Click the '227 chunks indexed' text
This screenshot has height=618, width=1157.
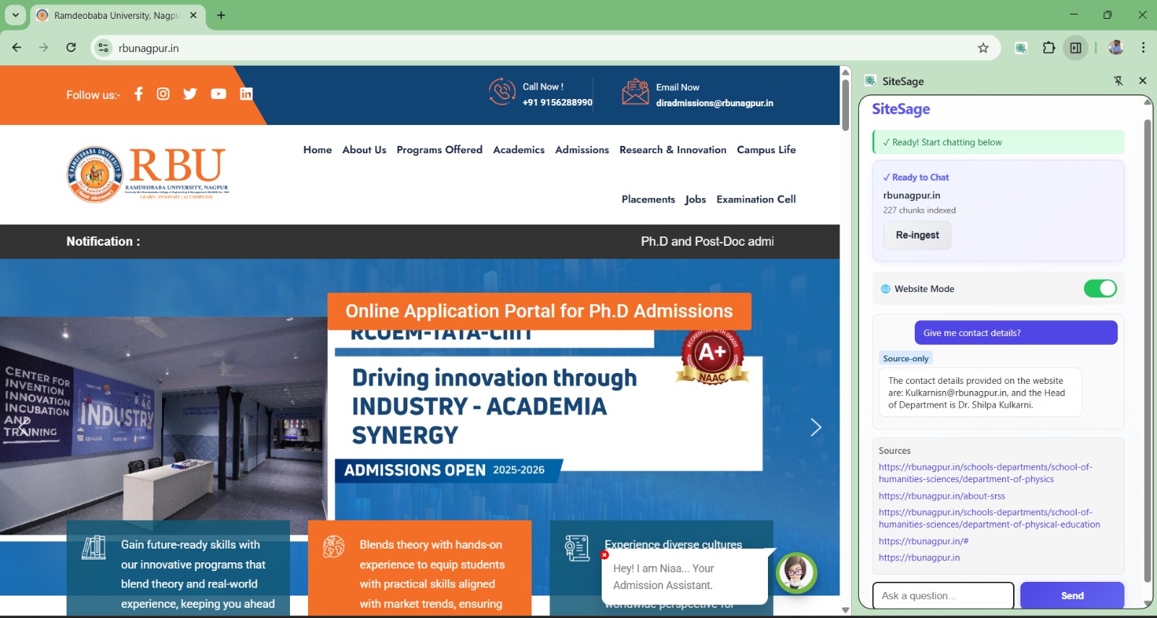click(x=919, y=210)
